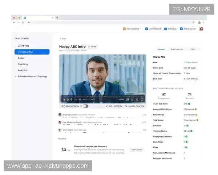Click the Share Screen icon
The height and width of the screenshot is (175, 218).
(181, 29)
